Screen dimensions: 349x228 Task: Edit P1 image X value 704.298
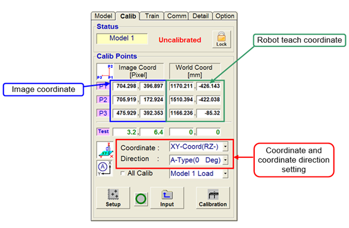125,86
